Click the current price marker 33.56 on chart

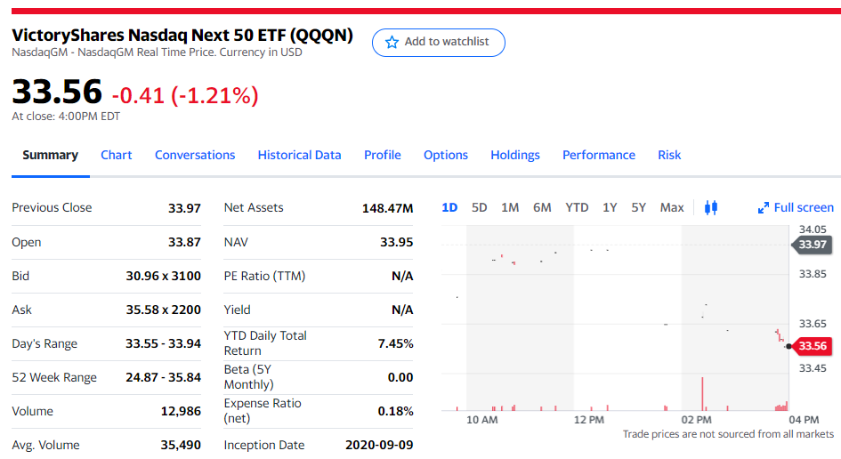(x=812, y=346)
